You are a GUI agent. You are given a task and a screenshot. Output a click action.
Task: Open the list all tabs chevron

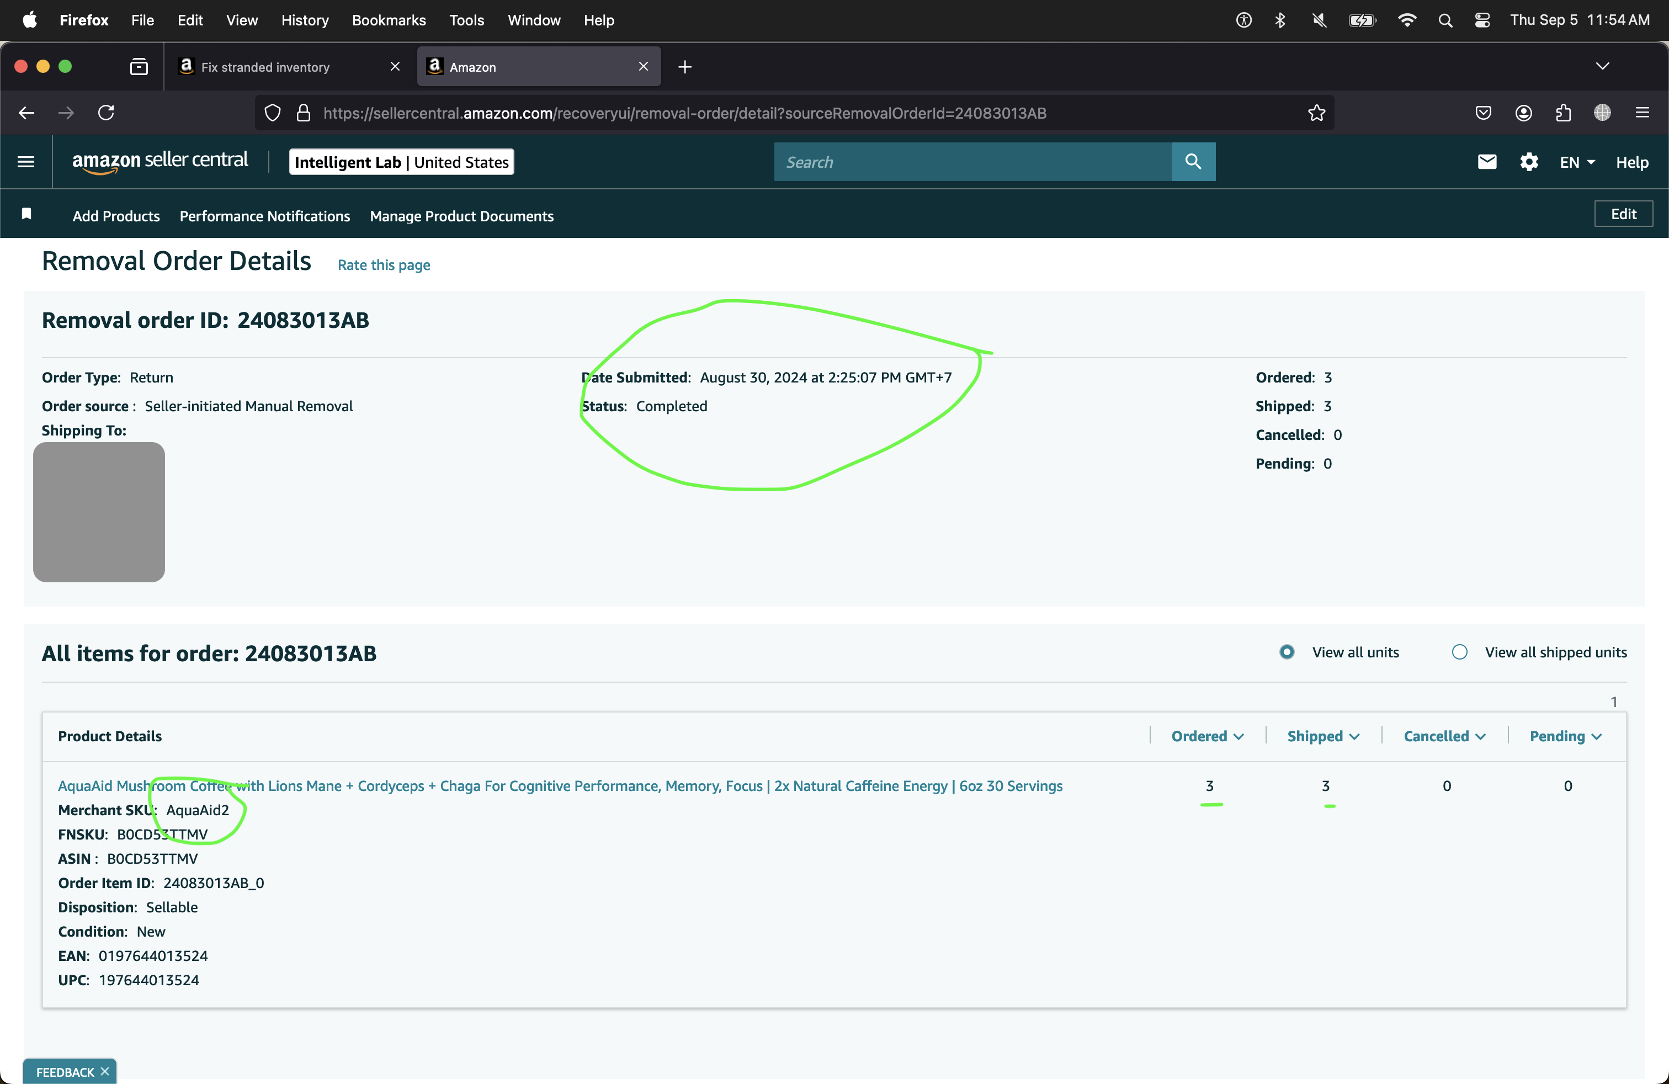coord(1602,67)
